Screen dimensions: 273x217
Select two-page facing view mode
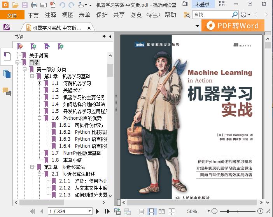point(161,211)
